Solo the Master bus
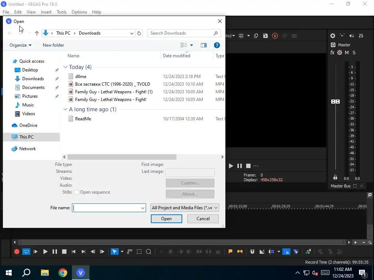This screenshot has height=280, width=374. coord(354,52)
